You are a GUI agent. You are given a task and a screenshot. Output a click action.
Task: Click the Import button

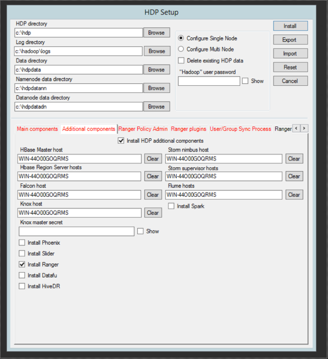[x=290, y=54]
